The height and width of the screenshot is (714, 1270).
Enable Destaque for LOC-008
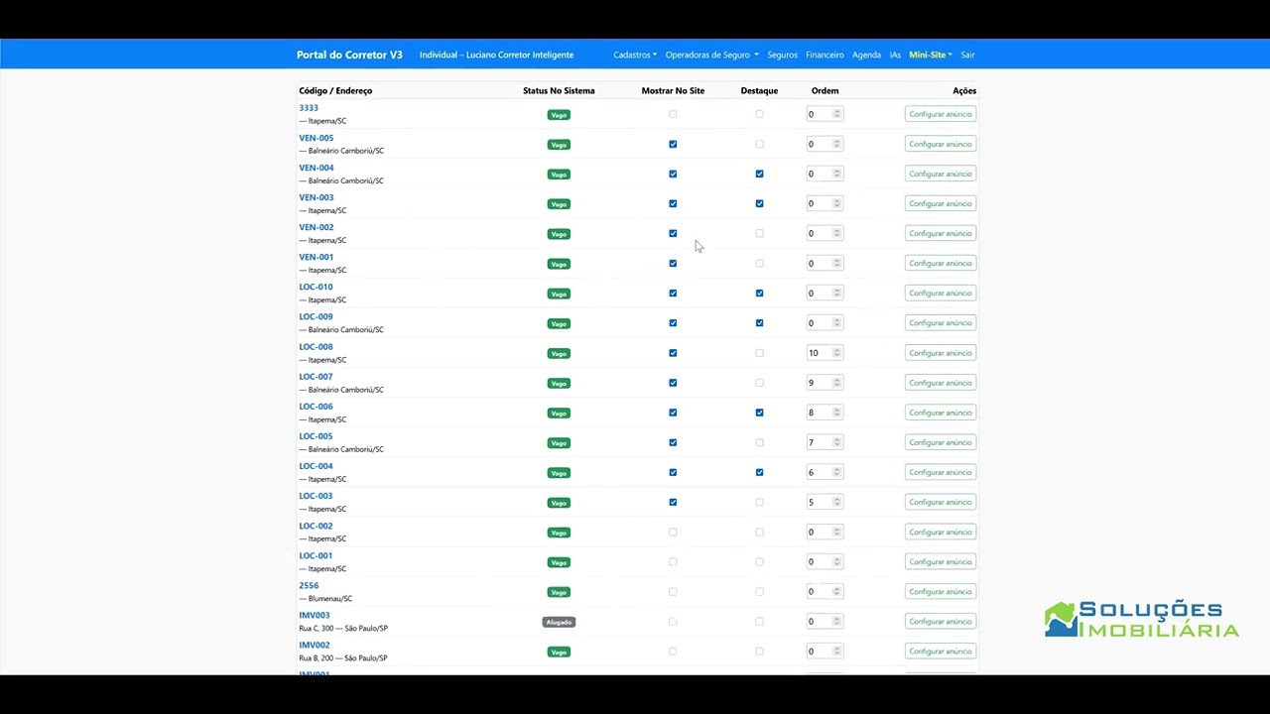[759, 353]
